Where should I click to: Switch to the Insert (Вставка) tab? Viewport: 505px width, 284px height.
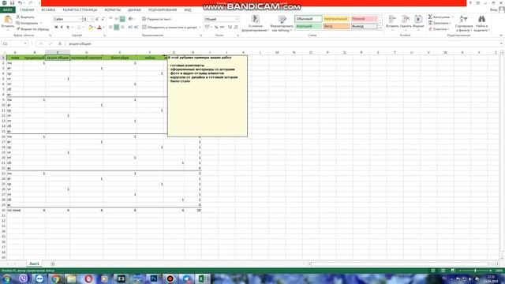point(48,10)
